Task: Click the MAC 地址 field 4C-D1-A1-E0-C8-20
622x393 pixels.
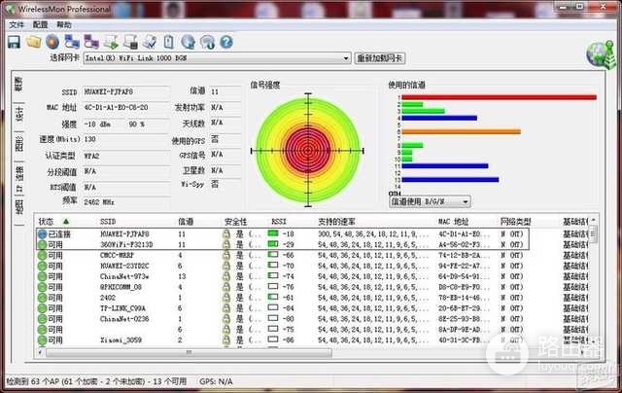Action: tap(126, 108)
